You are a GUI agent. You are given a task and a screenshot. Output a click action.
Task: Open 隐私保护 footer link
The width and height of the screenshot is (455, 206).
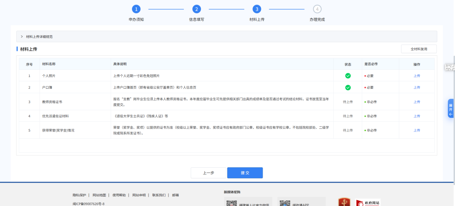pos(79,195)
